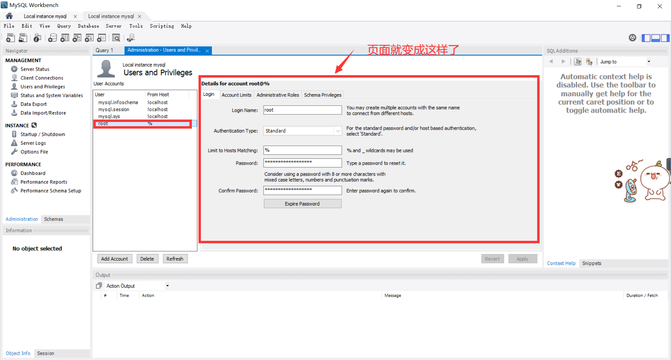671x360 pixels.
Task: Switch to the Session tab
Action: (x=45, y=353)
